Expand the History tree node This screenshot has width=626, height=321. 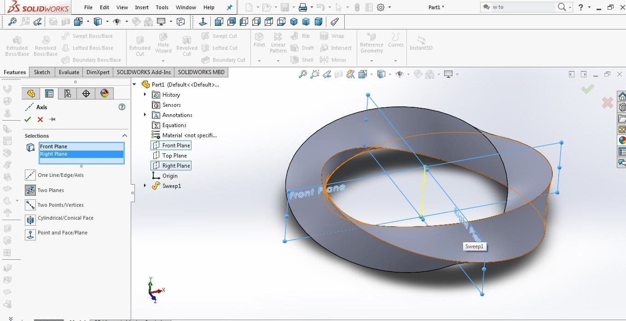click(x=145, y=94)
